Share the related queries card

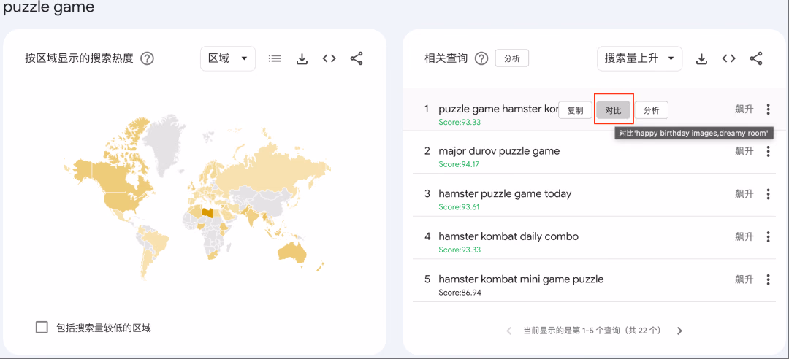click(x=756, y=59)
